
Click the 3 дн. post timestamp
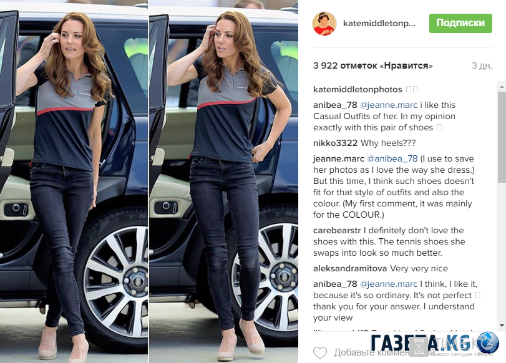482,65
